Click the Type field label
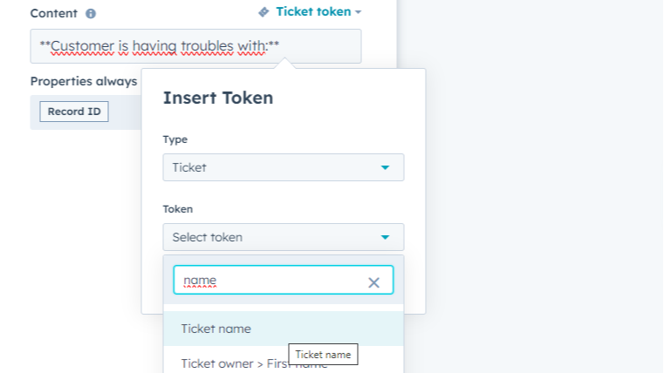664x373 pixels. (175, 139)
